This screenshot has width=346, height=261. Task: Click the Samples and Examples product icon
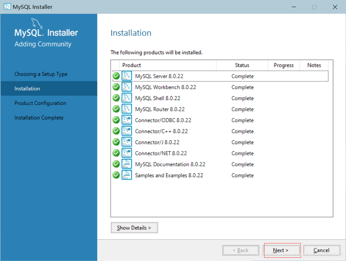pyautogui.click(x=126, y=175)
